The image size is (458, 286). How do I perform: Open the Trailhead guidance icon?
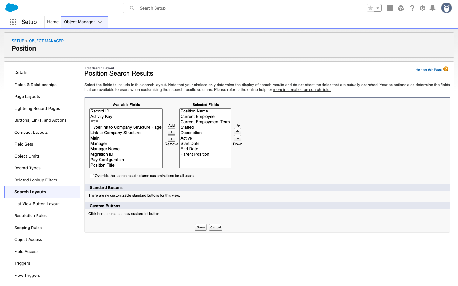coord(401,8)
